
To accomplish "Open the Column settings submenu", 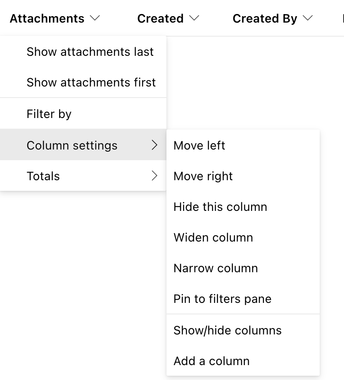I will (x=72, y=146).
